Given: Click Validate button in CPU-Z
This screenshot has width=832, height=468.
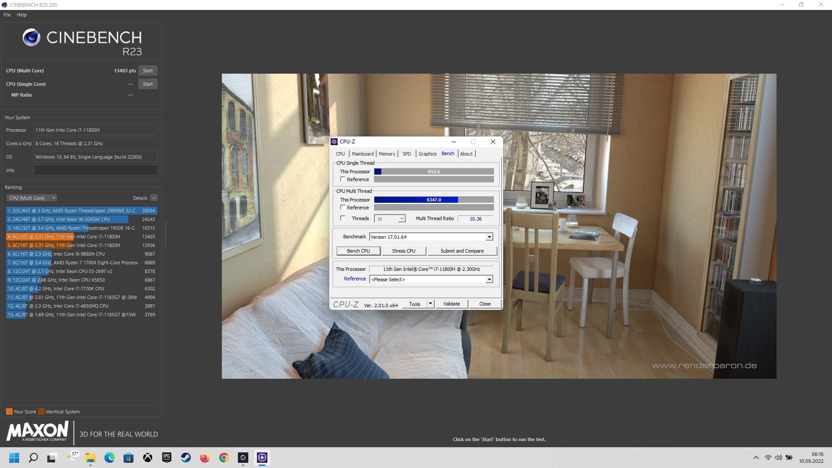Looking at the screenshot, I should (x=452, y=304).
